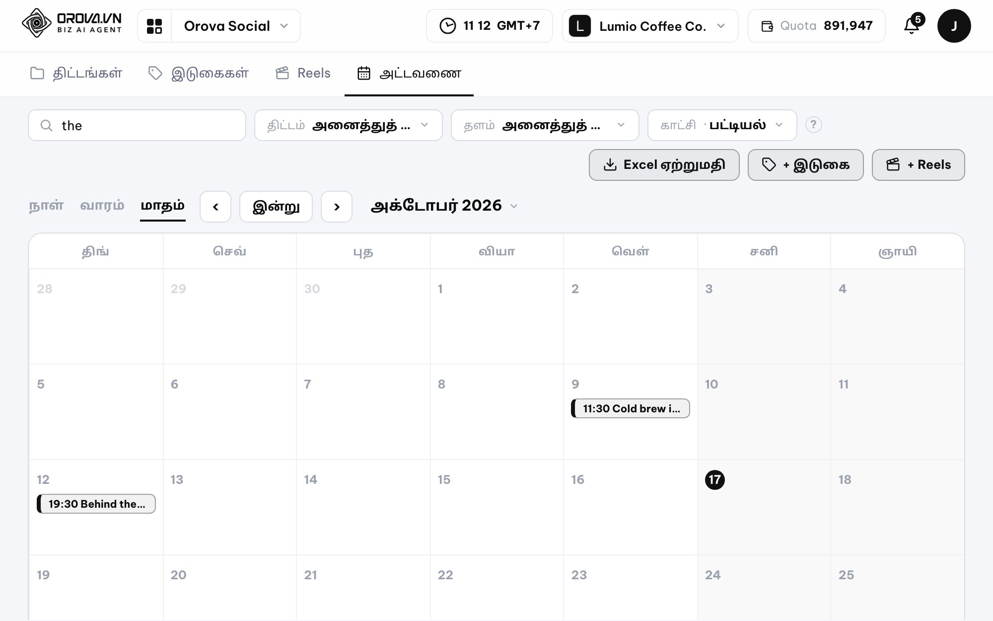This screenshot has height=621, width=993.
Task: Open the 19:30 Behind the event
Action: (x=96, y=504)
